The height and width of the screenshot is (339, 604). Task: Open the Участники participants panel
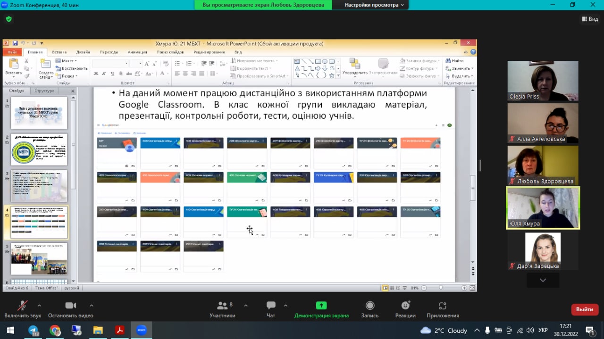pos(222,310)
